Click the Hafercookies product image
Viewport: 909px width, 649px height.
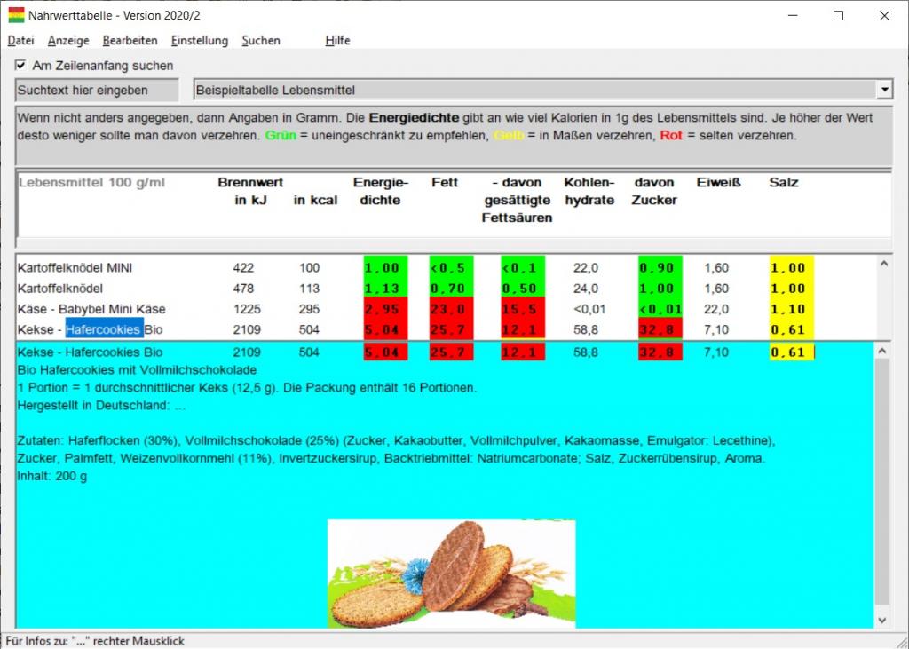coord(451,573)
